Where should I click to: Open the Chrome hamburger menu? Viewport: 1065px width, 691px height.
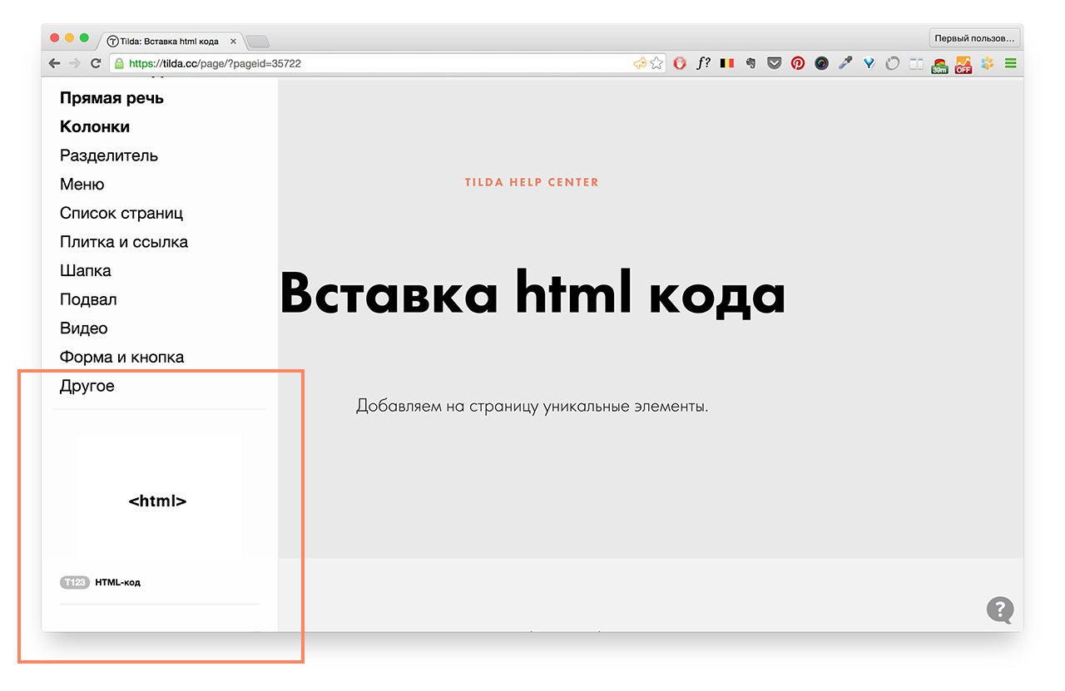pos(1010,63)
